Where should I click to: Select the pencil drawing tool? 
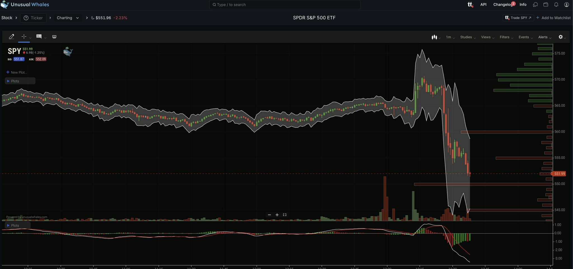click(11, 37)
